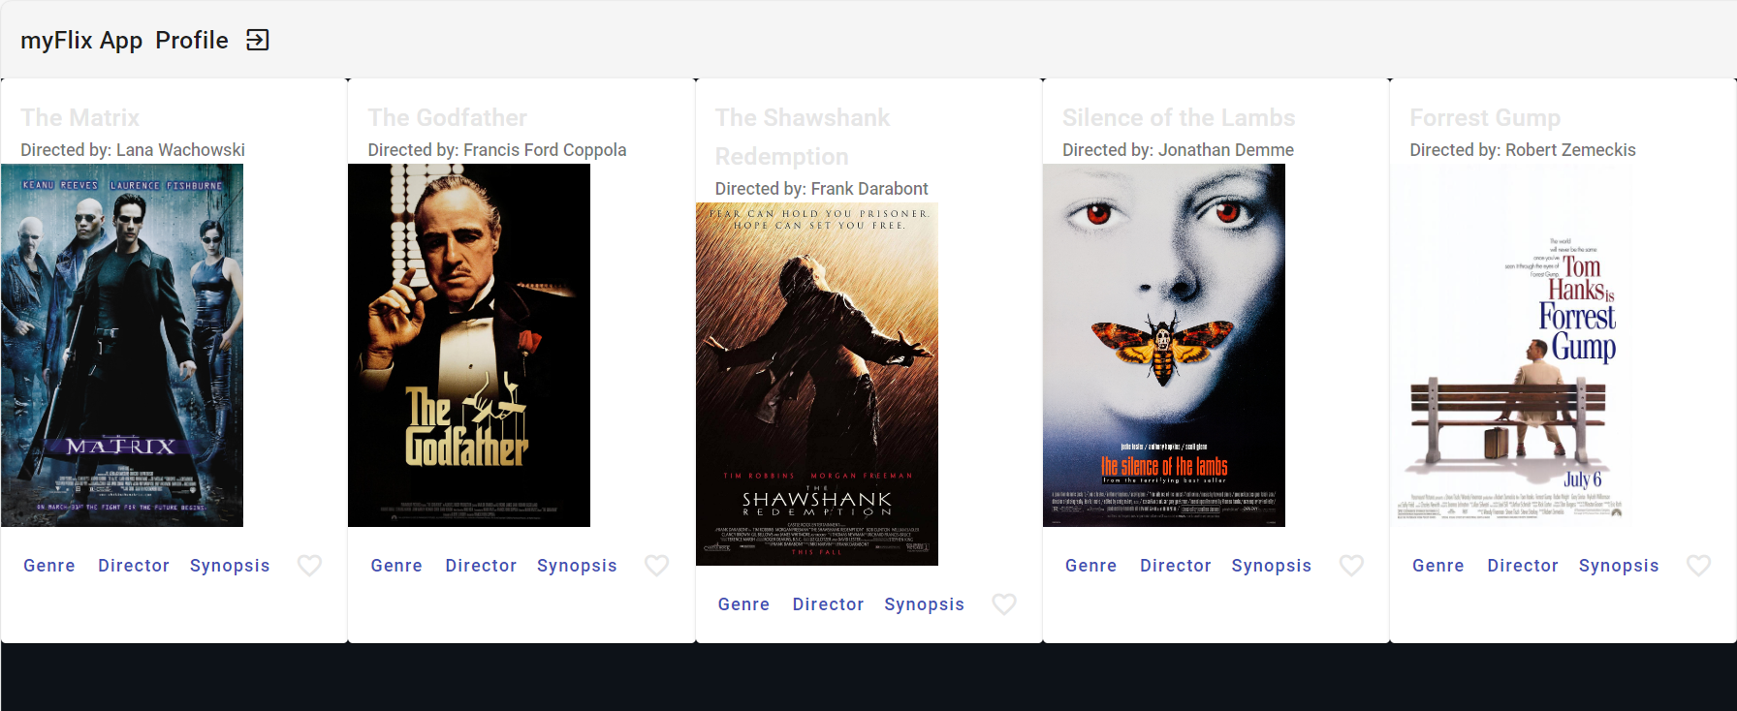The width and height of the screenshot is (1737, 711).
Task: Open the Profile page link
Action: coord(192,40)
